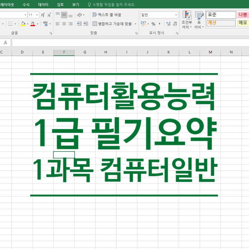Open borders dropdown arrow
This screenshot has height=249, width=249.
pos(15,24)
